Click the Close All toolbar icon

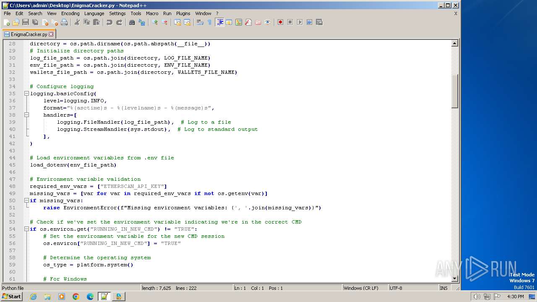click(x=55, y=22)
